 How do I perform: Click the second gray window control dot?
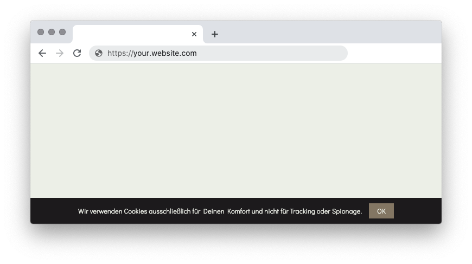(x=52, y=32)
